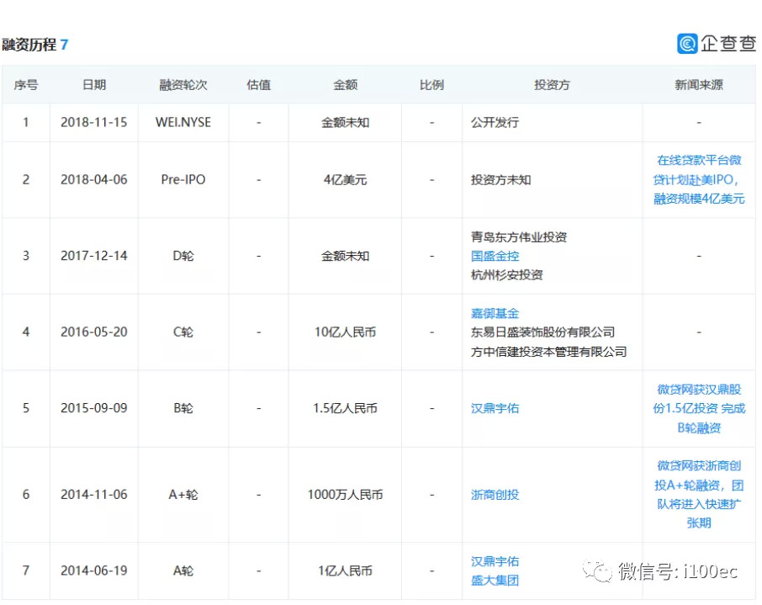Image resolution: width=762 pixels, height=605 pixels.
Task: Select the WEI.NYSE round cell
Action: point(183,122)
